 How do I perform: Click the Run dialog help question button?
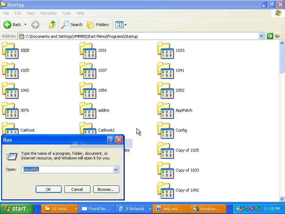coord(111,140)
